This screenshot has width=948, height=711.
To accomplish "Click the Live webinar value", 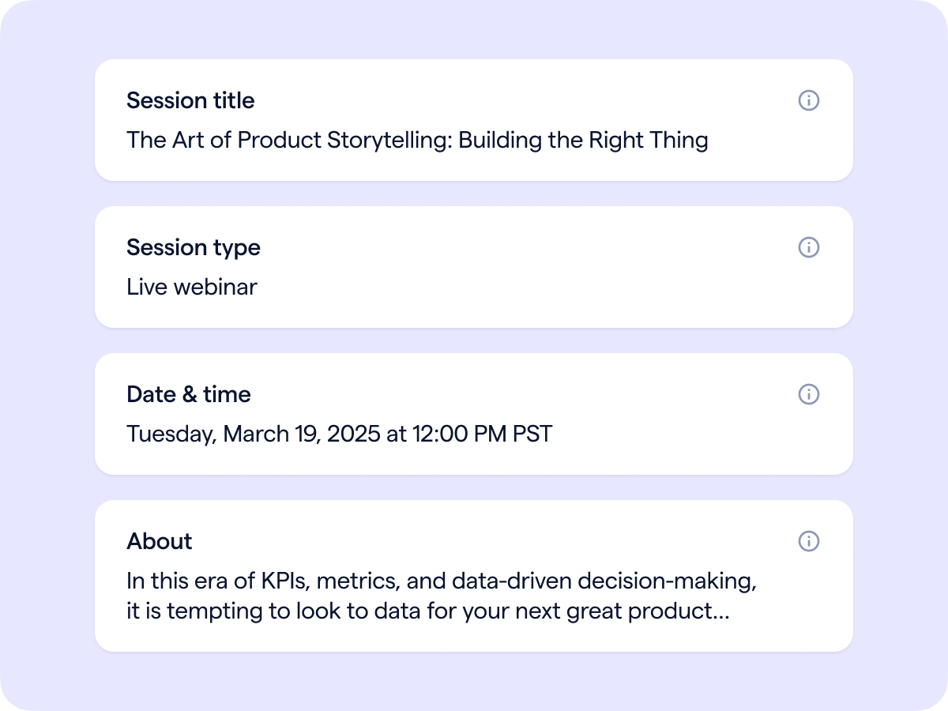I will point(192,287).
